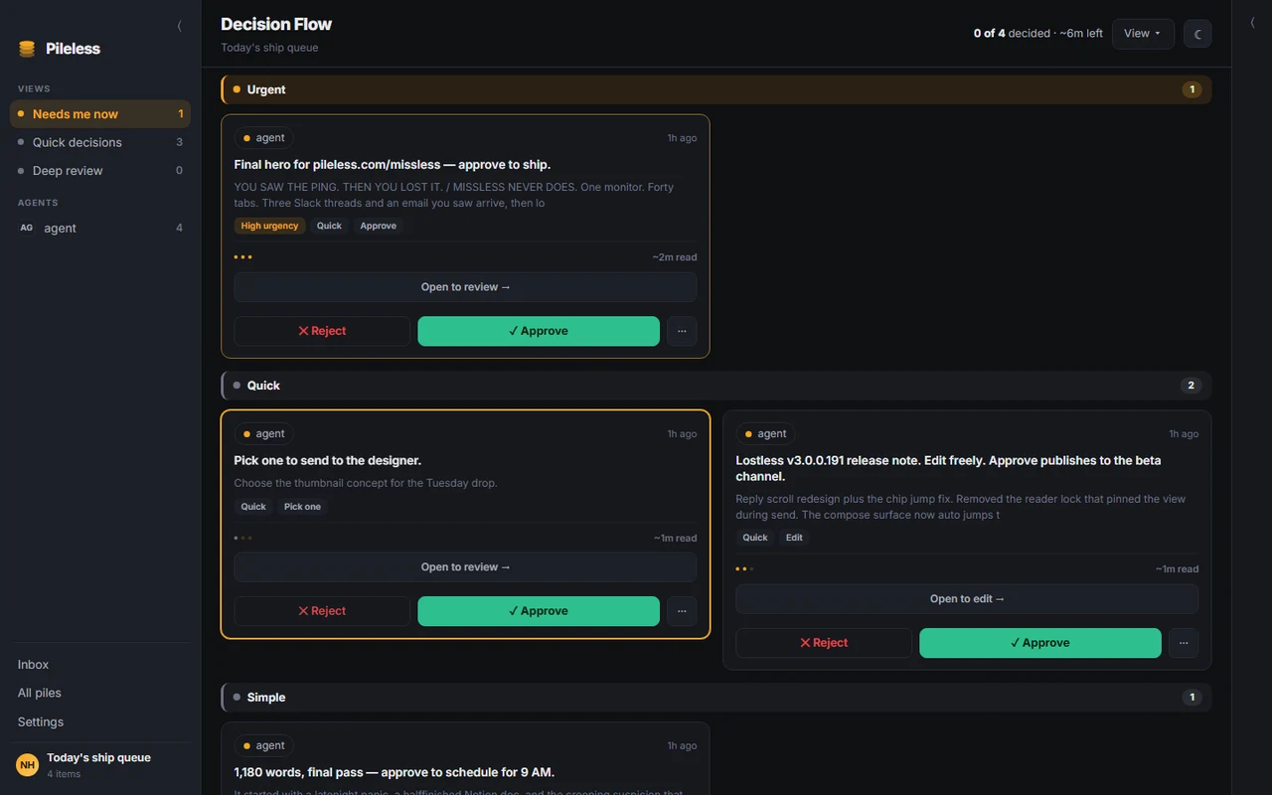1272x795 pixels.
Task: Open more options on Lostless card
Action: tap(1184, 643)
